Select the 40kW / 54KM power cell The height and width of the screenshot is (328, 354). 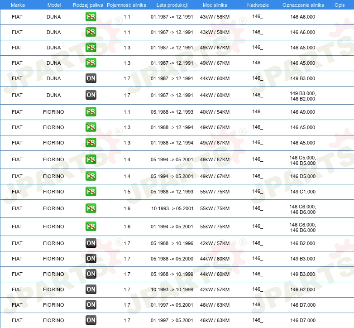[215, 112]
